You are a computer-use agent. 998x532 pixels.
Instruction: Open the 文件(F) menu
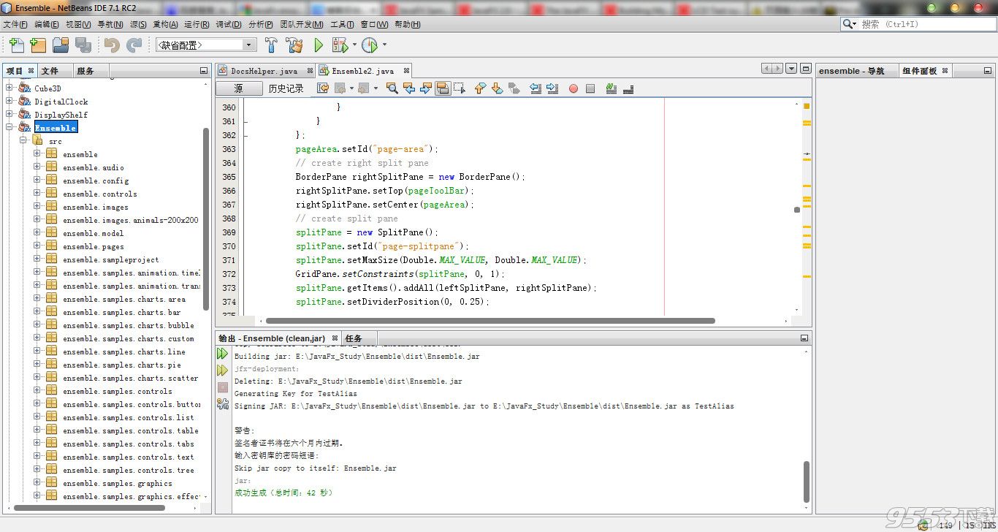pyautogui.click(x=15, y=24)
